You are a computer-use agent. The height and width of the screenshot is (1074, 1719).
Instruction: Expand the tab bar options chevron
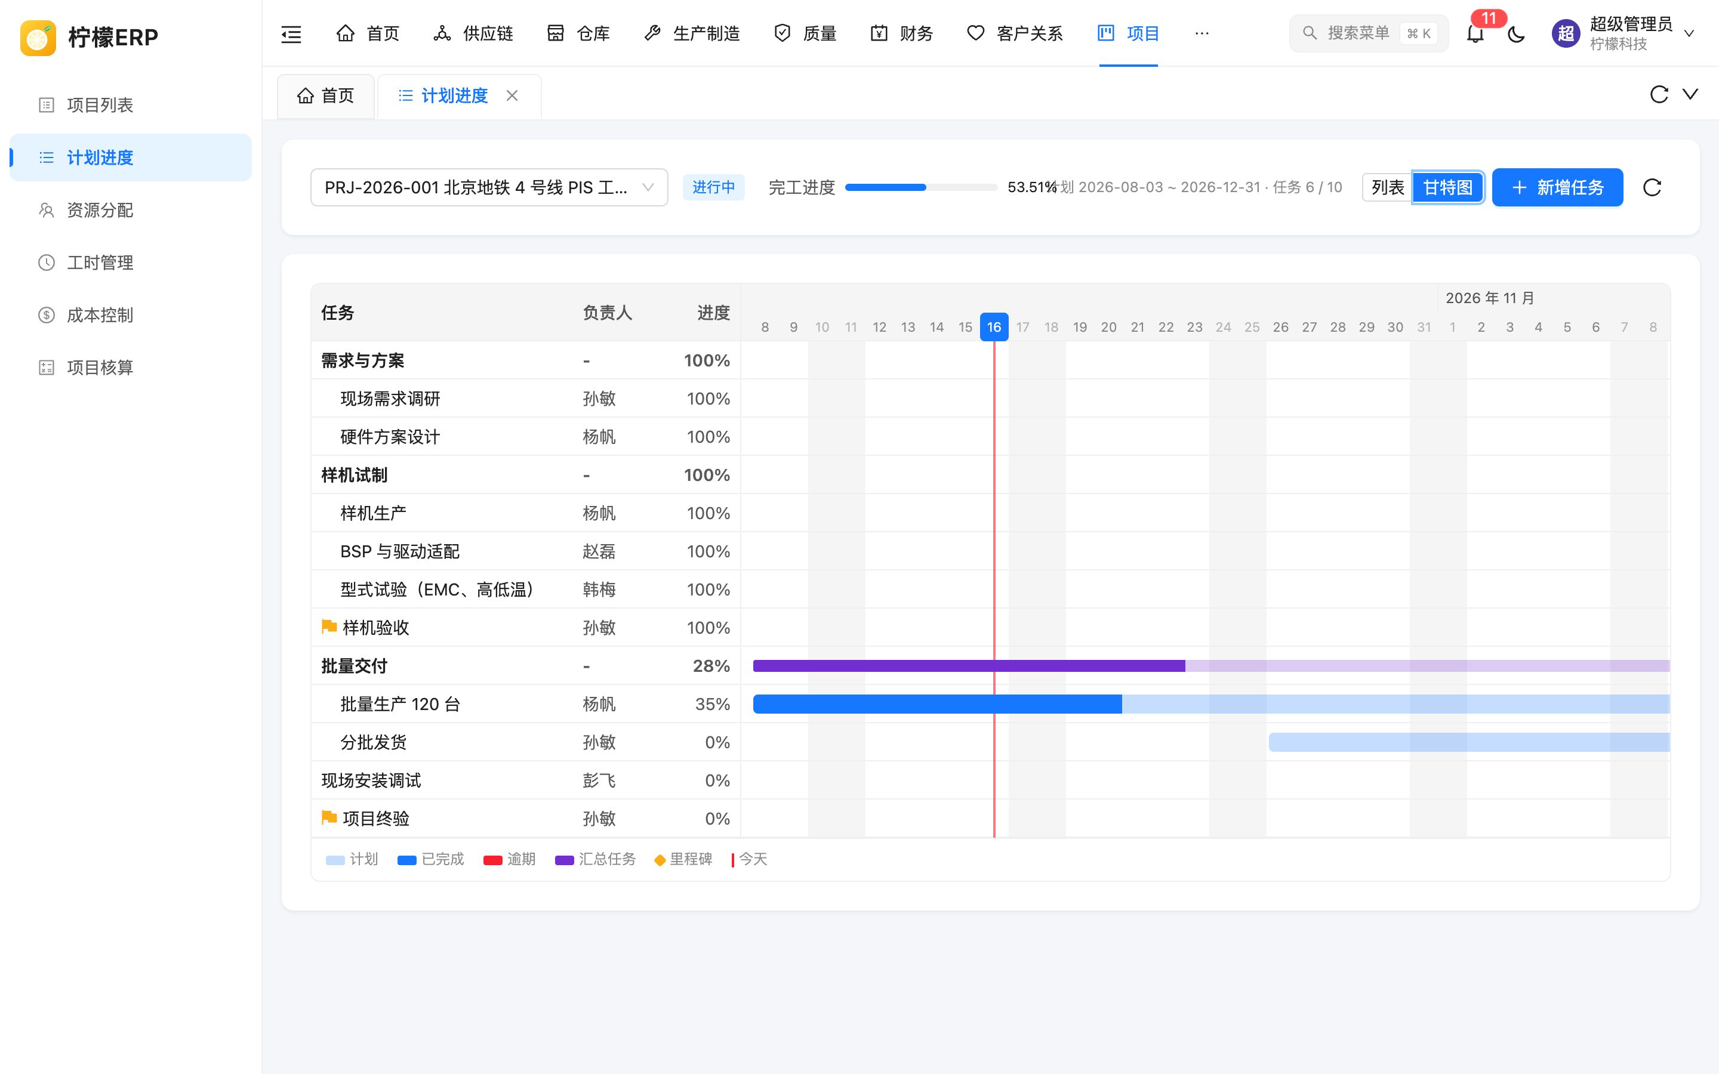tap(1690, 94)
